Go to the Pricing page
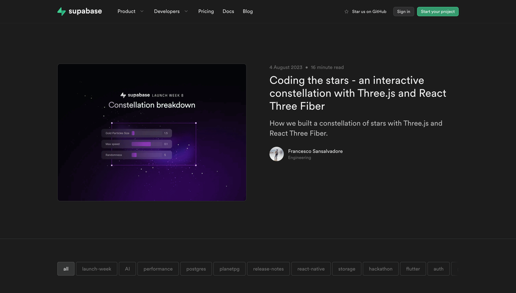 tap(206, 11)
